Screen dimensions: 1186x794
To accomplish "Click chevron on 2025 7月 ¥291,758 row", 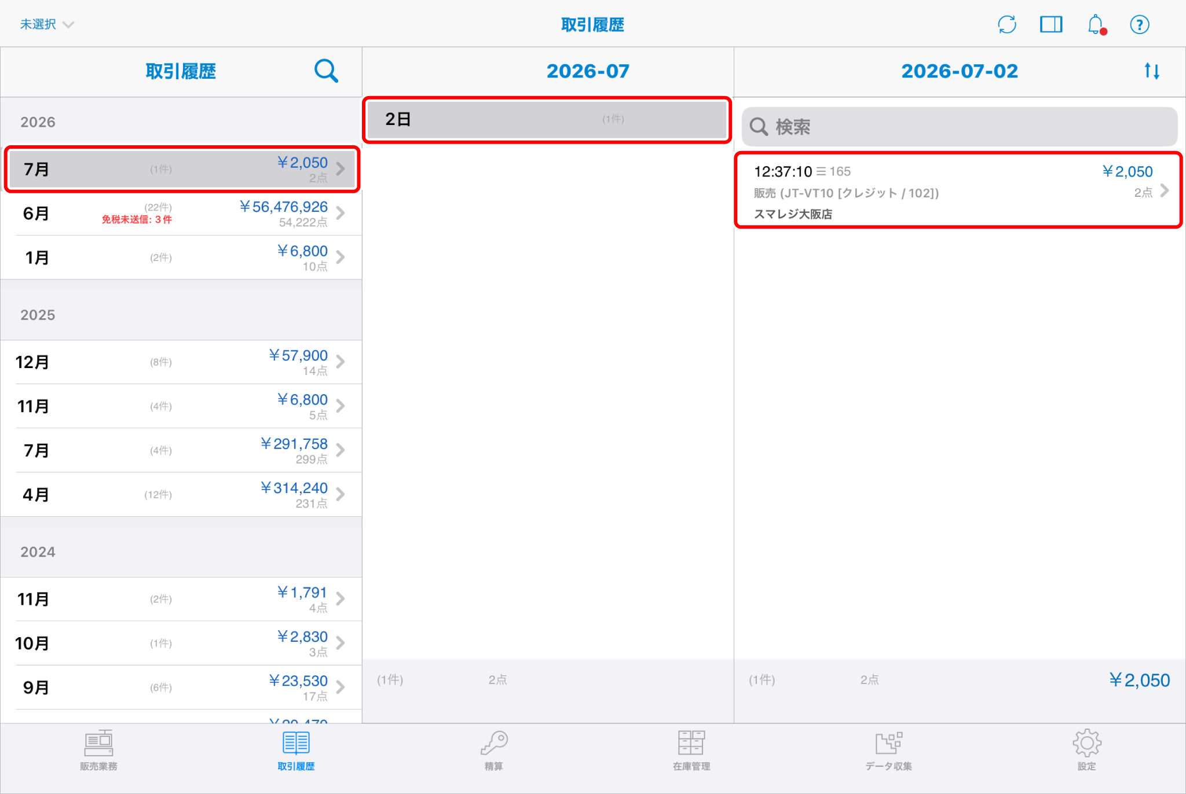I will tap(341, 450).
